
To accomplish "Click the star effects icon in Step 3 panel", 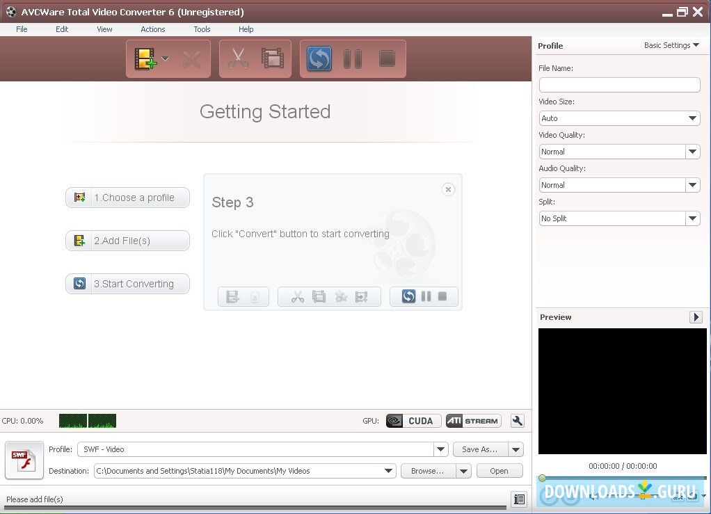I will tap(340, 297).
